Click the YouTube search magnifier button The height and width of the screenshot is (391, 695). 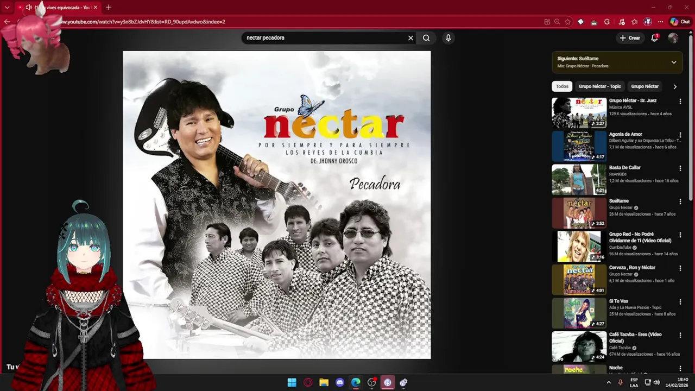tap(426, 38)
